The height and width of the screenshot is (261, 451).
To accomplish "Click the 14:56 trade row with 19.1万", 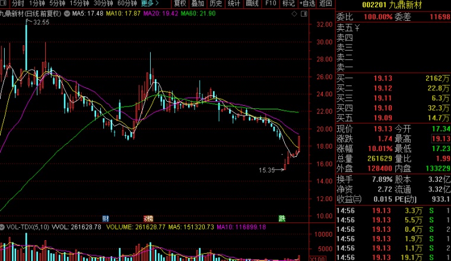I will click(393, 257).
